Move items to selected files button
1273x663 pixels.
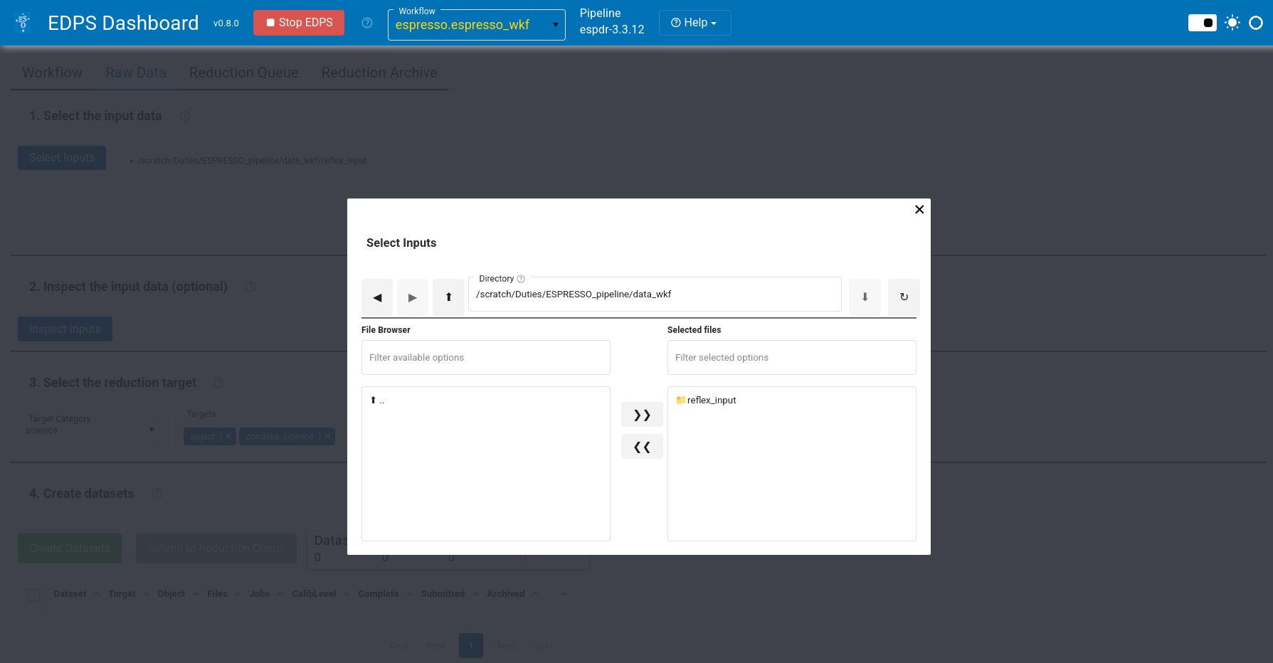pos(642,415)
